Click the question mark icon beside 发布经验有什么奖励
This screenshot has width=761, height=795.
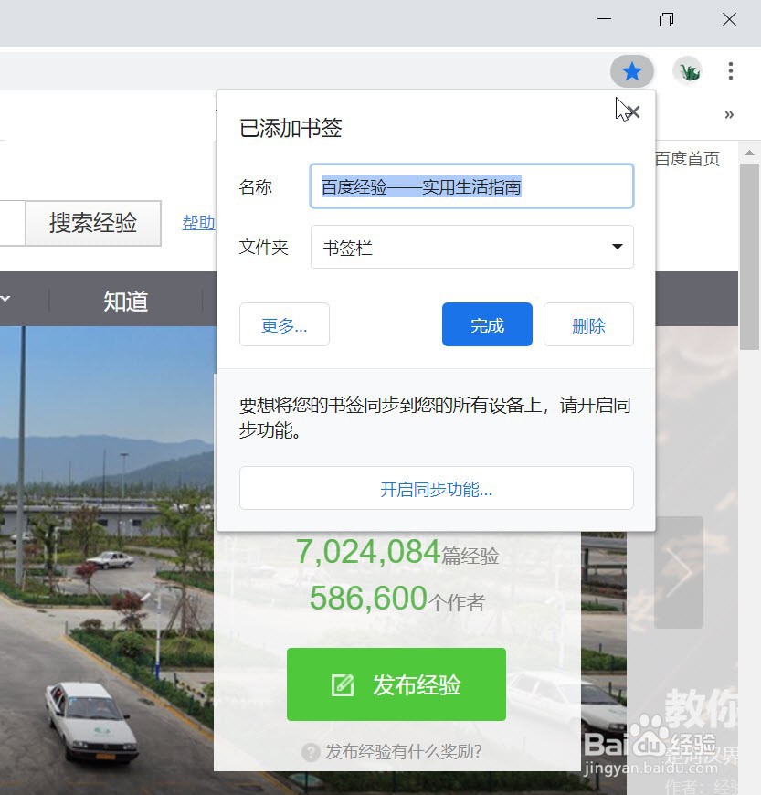coord(311,752)
